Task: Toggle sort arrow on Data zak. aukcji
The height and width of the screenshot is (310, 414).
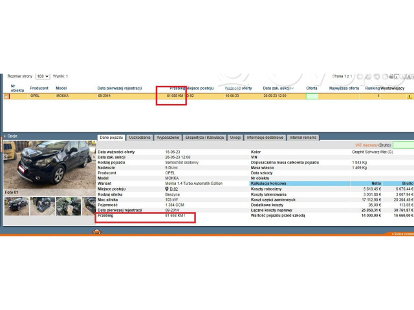Action: [292, 88]
